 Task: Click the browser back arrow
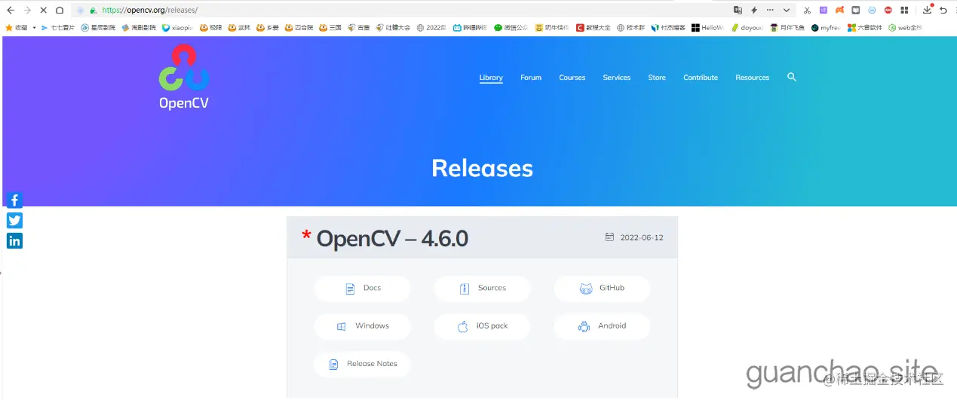tap(11, 10)
